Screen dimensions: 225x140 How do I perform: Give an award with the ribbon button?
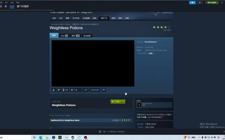click(65, 90)
